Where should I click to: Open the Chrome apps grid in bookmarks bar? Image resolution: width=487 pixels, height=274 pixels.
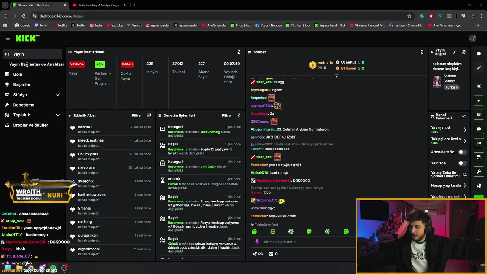coord(5,25)
